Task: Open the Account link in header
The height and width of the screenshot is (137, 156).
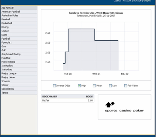Action: click(127, 1)
